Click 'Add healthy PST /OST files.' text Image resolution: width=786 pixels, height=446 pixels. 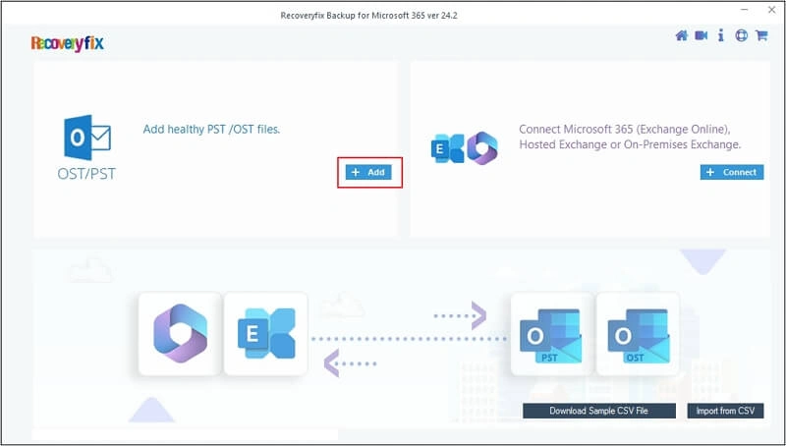pyautogui.click(x=211, y=130)
